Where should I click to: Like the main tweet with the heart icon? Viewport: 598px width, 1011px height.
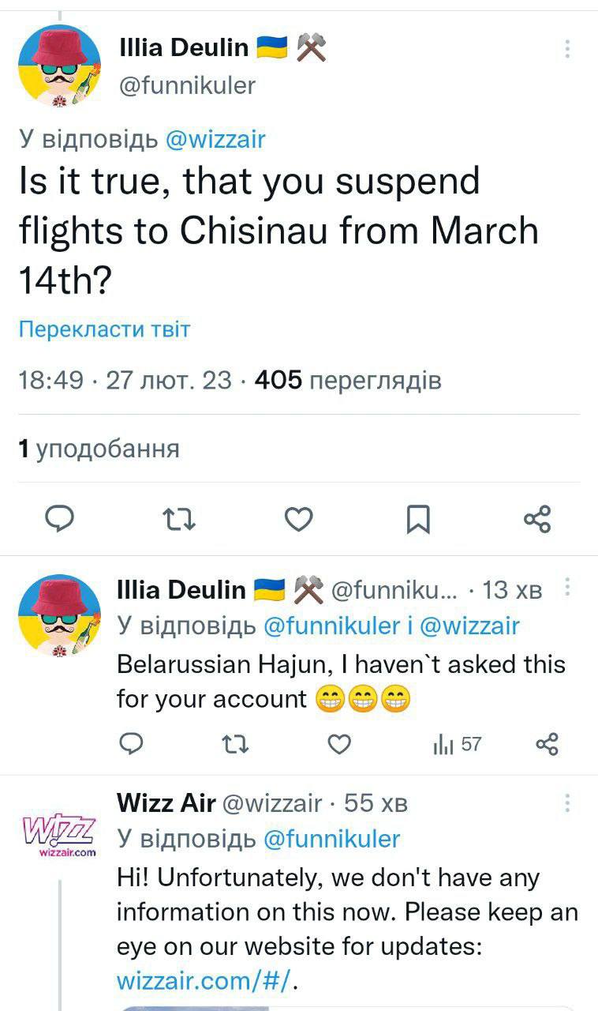pos(298,519)
